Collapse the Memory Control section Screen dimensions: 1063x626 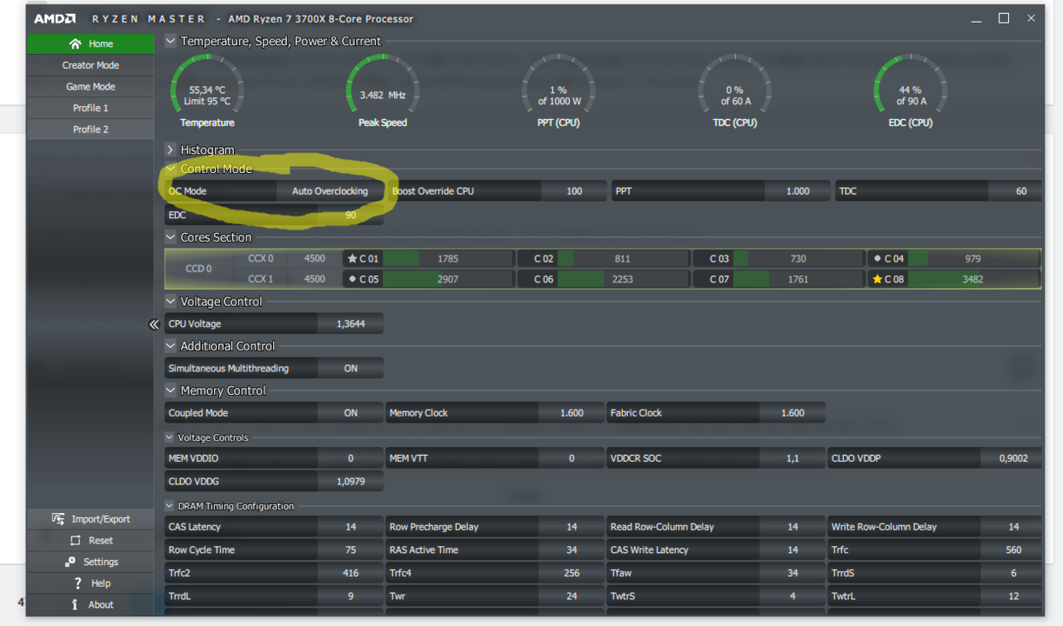click(170, 390)
